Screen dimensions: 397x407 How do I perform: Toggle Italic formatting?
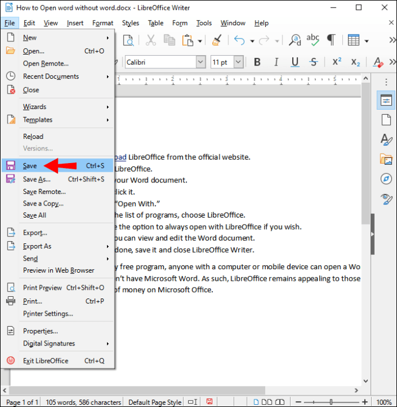276,62
